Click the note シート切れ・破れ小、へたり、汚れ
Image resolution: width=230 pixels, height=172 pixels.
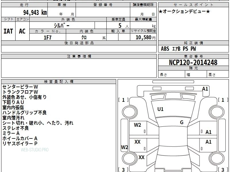[38, 123]
